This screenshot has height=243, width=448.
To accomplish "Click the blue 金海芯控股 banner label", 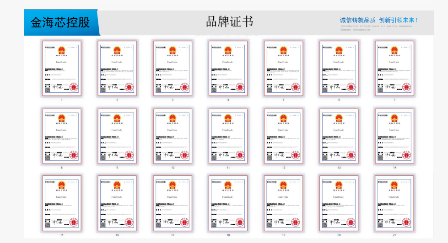I will pyautogui.click(x=60, y=22).
